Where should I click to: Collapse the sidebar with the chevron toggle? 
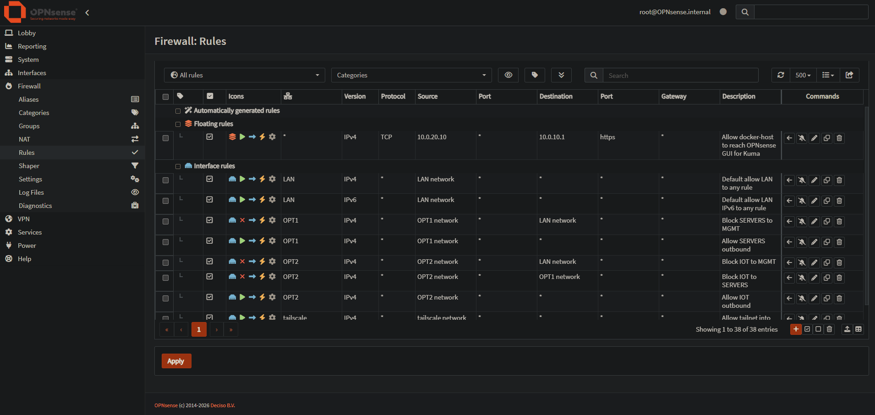click(x=87, y=13)
